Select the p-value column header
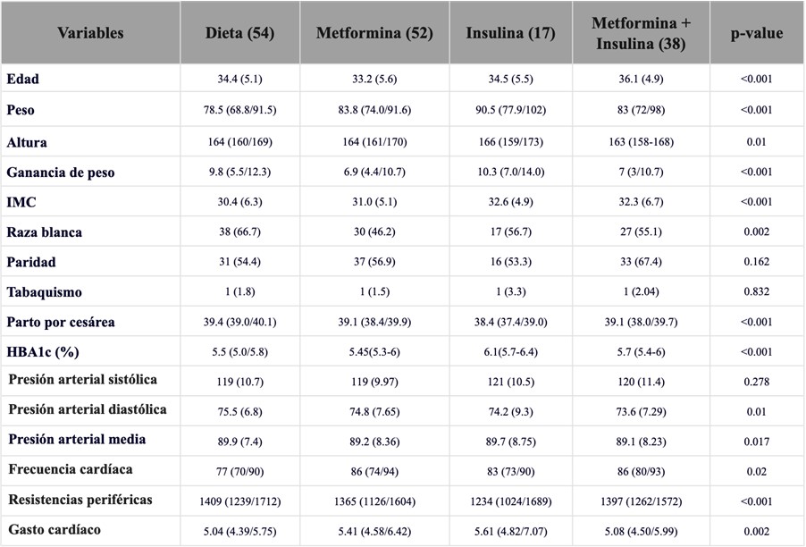The height and width of the screenshot is (547, 806). [757, 33]
